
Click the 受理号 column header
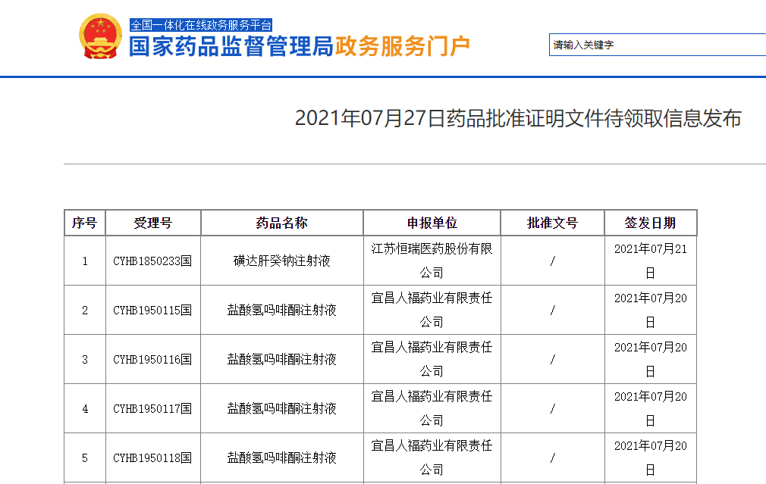pyautogui.click(x=153, y=223)
